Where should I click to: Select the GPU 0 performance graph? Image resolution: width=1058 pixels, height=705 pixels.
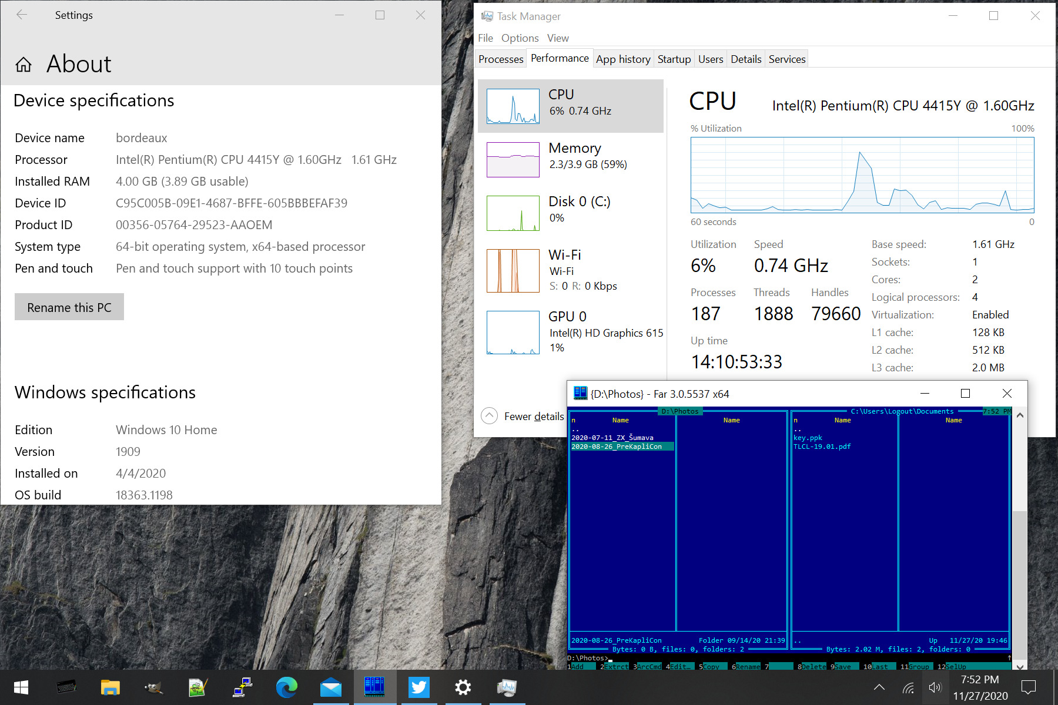pyautogui.click(x=513, y=333)
